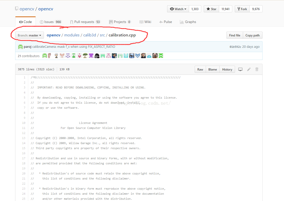
Task: View the 9,676 forks count
Action: tap(256, 9)
